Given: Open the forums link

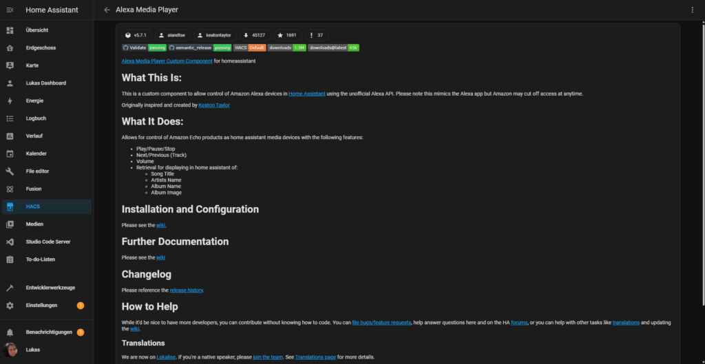Looking at the screenshot, I should click(x=519, y=323).
